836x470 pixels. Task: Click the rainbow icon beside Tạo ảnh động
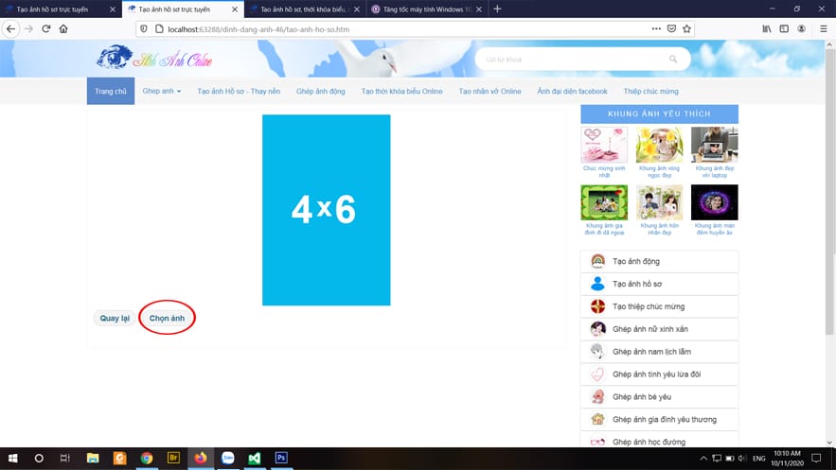pos(597,261)
